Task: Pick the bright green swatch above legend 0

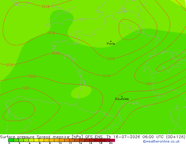Action: click(11, 140)
